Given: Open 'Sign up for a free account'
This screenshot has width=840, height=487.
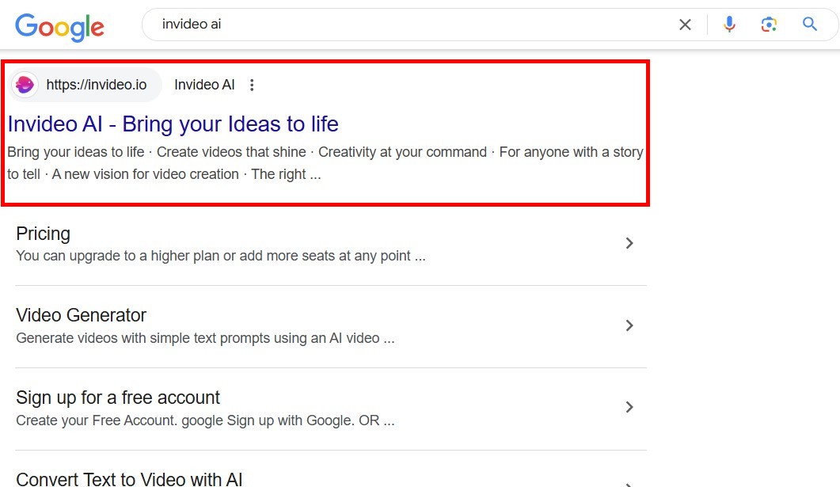Looking at the screenshot, I should click(x=118, y=398).
